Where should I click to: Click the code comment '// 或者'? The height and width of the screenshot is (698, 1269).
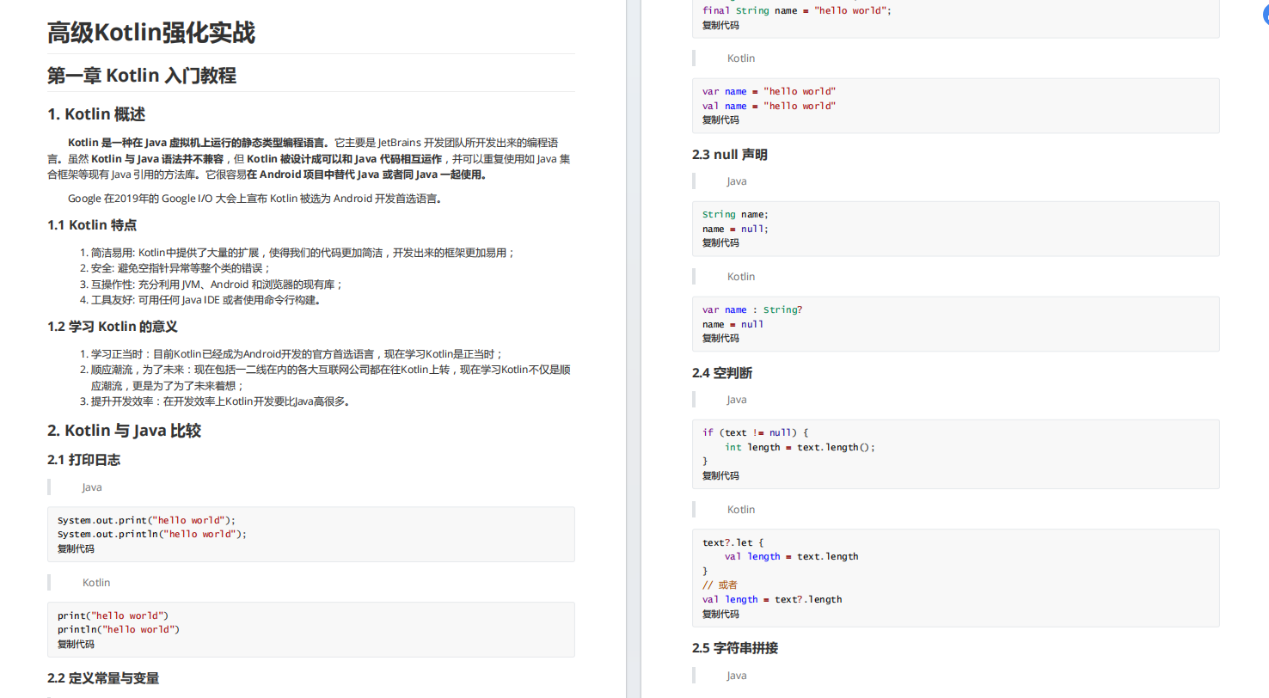click(720, 585)
